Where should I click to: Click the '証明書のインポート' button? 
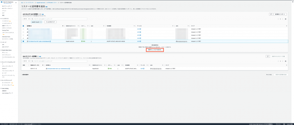pos(281,14)
